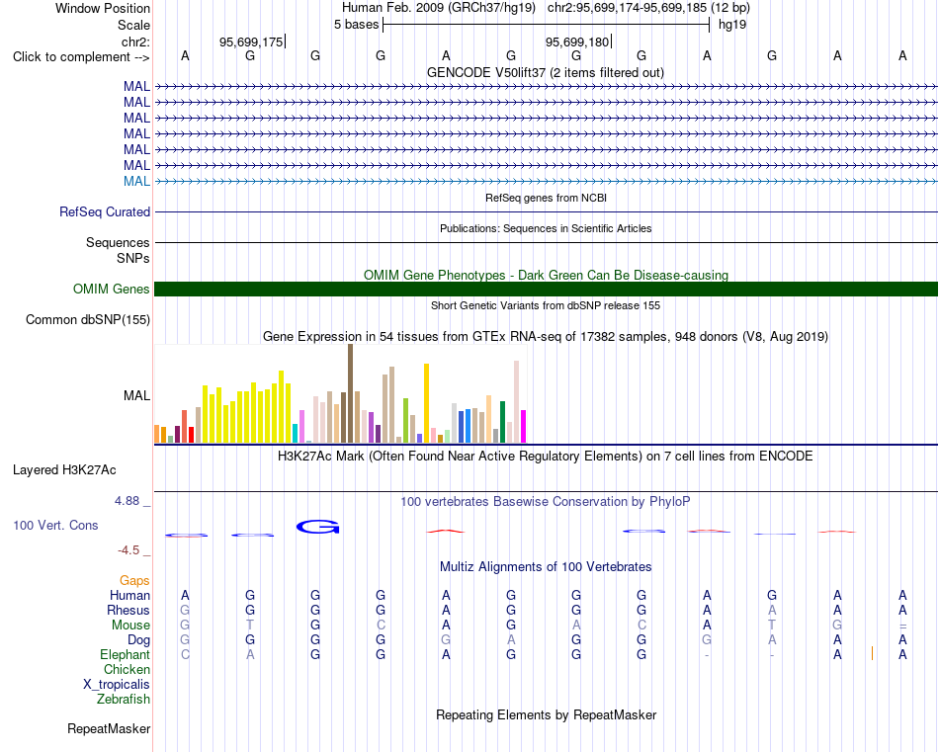Click the first MAL GENCODE transcript label
Image resolution: width=939 pixels, height=752 pixels.
(x=136, y=86)
